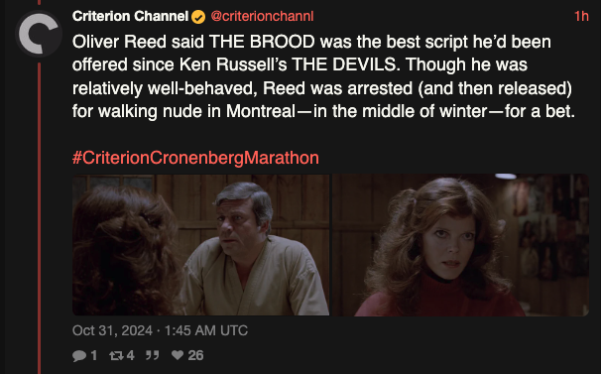Open the Criterion Channel profile avatar
Image resolution: width=601 pixels, height=374 pixels.
[39, 34]
